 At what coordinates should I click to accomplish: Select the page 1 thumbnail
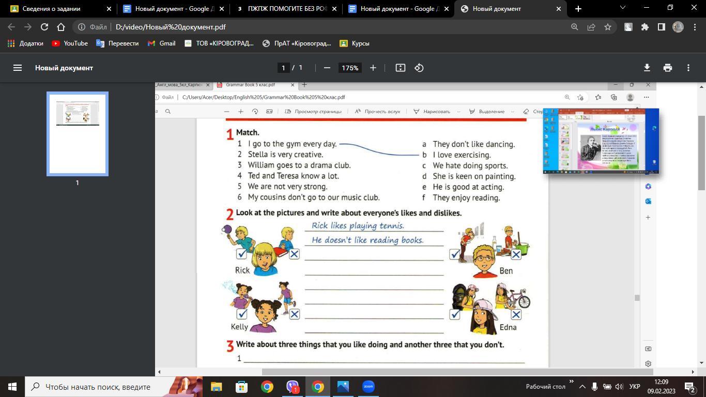(x=78, y=134)
